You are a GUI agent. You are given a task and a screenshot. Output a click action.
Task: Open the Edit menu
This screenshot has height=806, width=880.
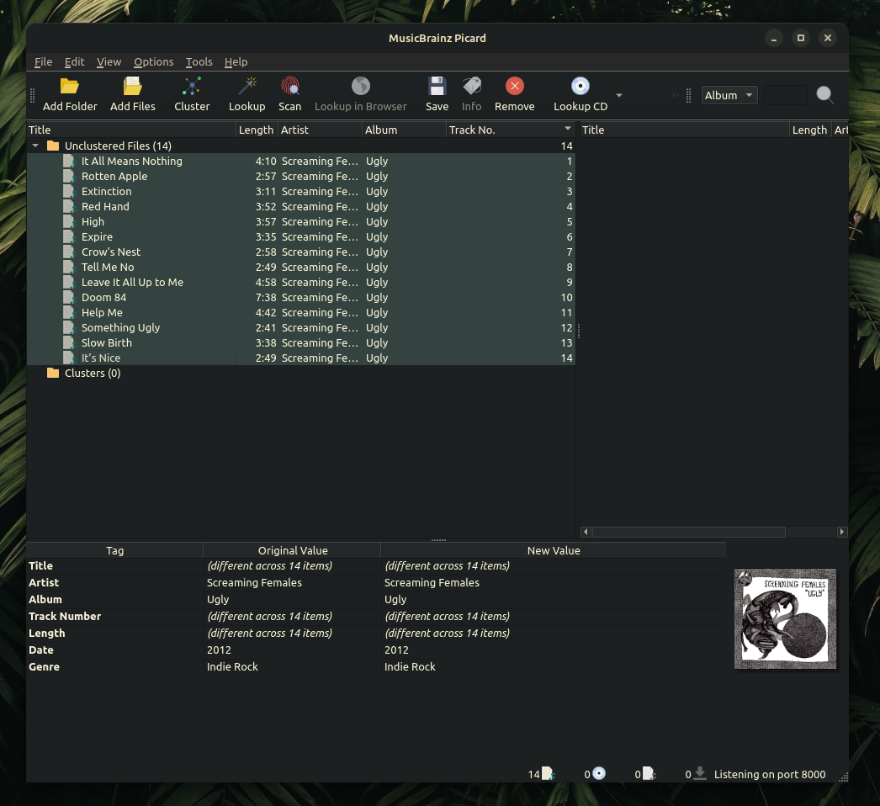coord(74,61)
